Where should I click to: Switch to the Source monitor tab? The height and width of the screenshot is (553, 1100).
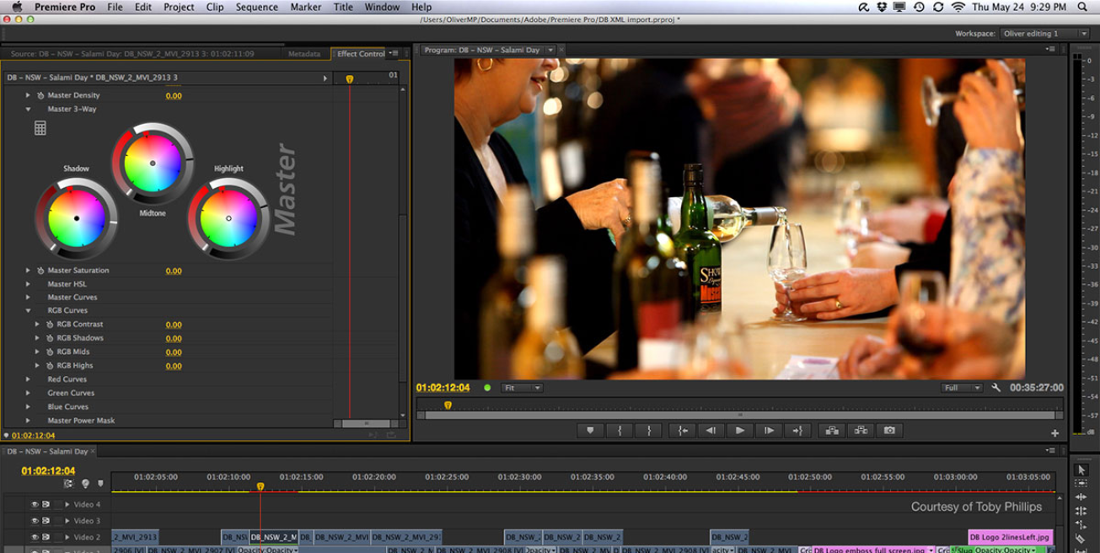(132, 54)
